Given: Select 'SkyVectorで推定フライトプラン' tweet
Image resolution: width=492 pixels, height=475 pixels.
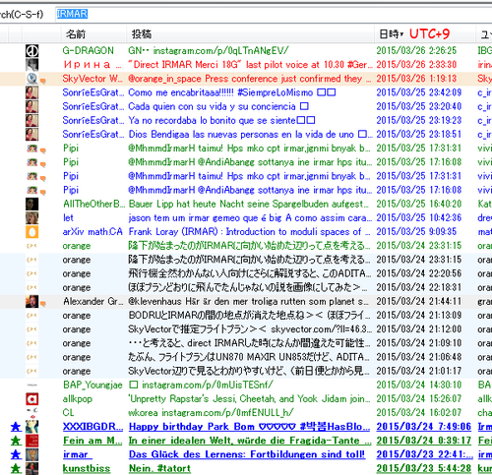Looking at the screenshot, I should 250,329.
